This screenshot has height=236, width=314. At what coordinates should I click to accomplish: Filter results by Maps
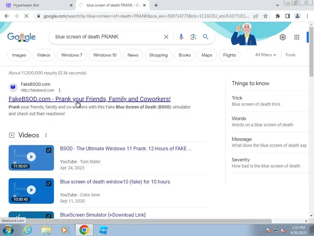tap(207, 55)
